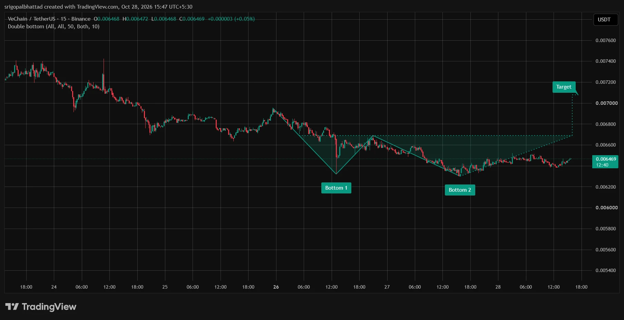The height and width of the screenshot is (320, 624).
Task: Click the TradingView logo
Action: (x=41, y=307)
